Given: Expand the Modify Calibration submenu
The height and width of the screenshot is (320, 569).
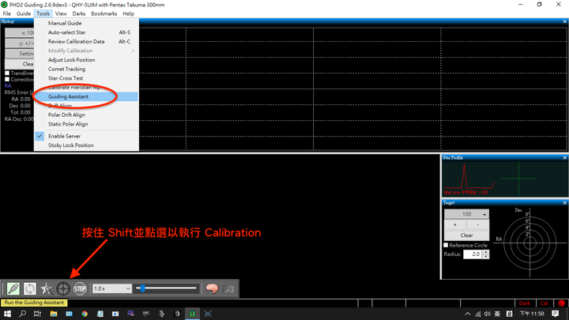Looking at the screenshot, I should coord(86,51).
